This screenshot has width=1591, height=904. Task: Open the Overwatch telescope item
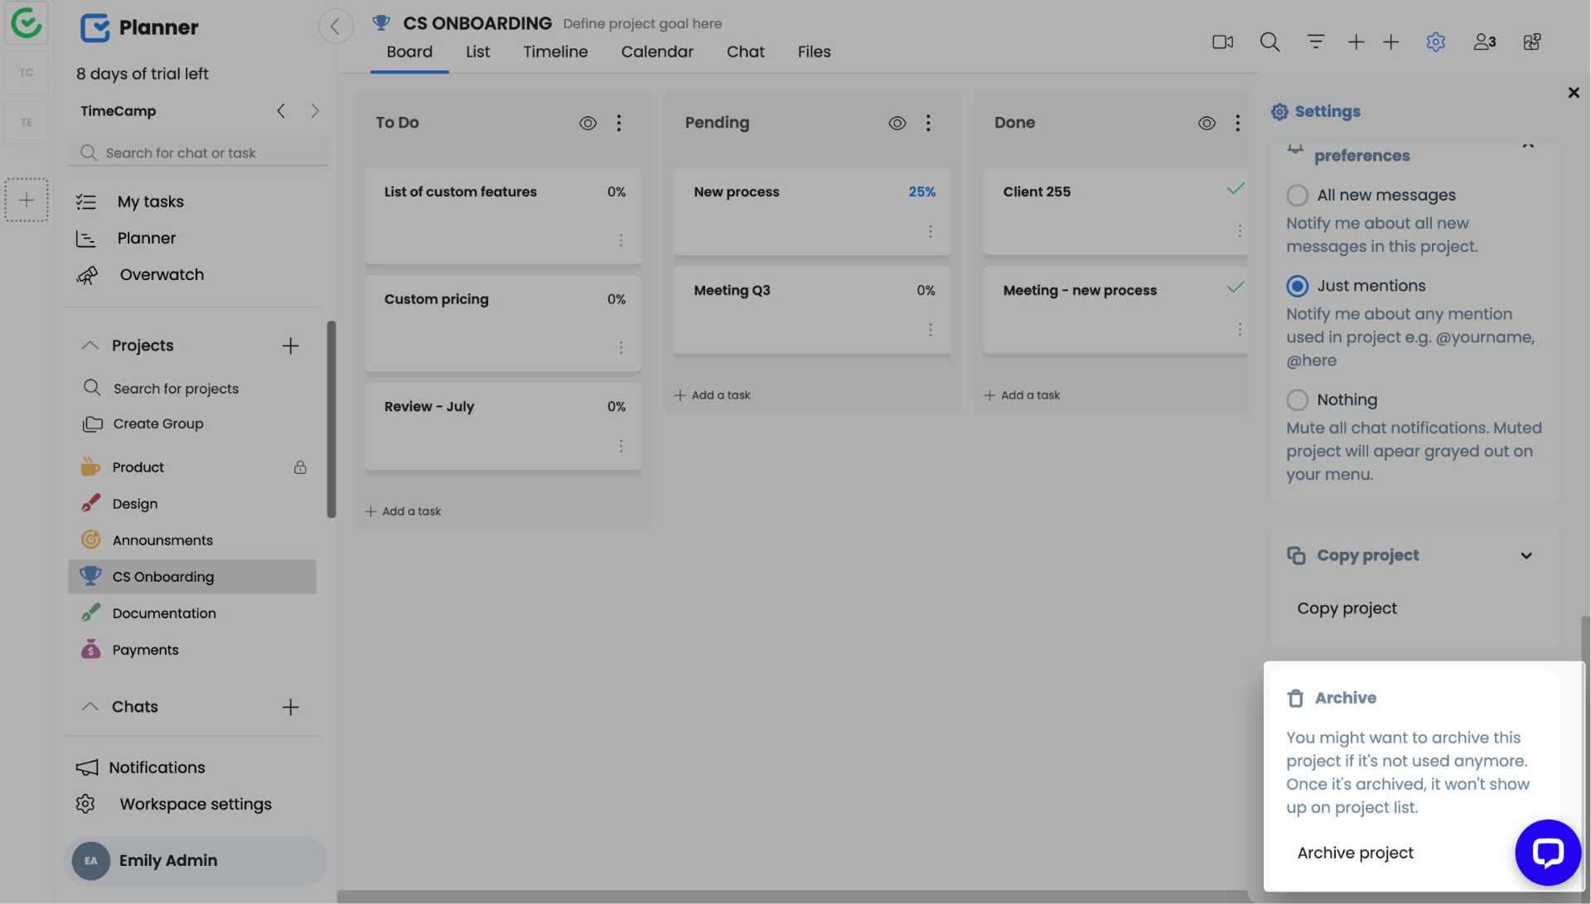pos(161,275)
